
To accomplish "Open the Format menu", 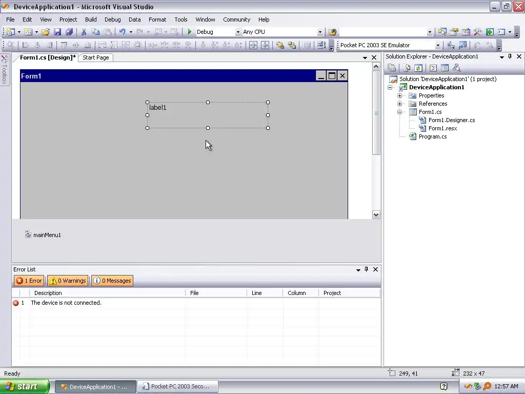I will pyautogui.click(x=157, y=19).
